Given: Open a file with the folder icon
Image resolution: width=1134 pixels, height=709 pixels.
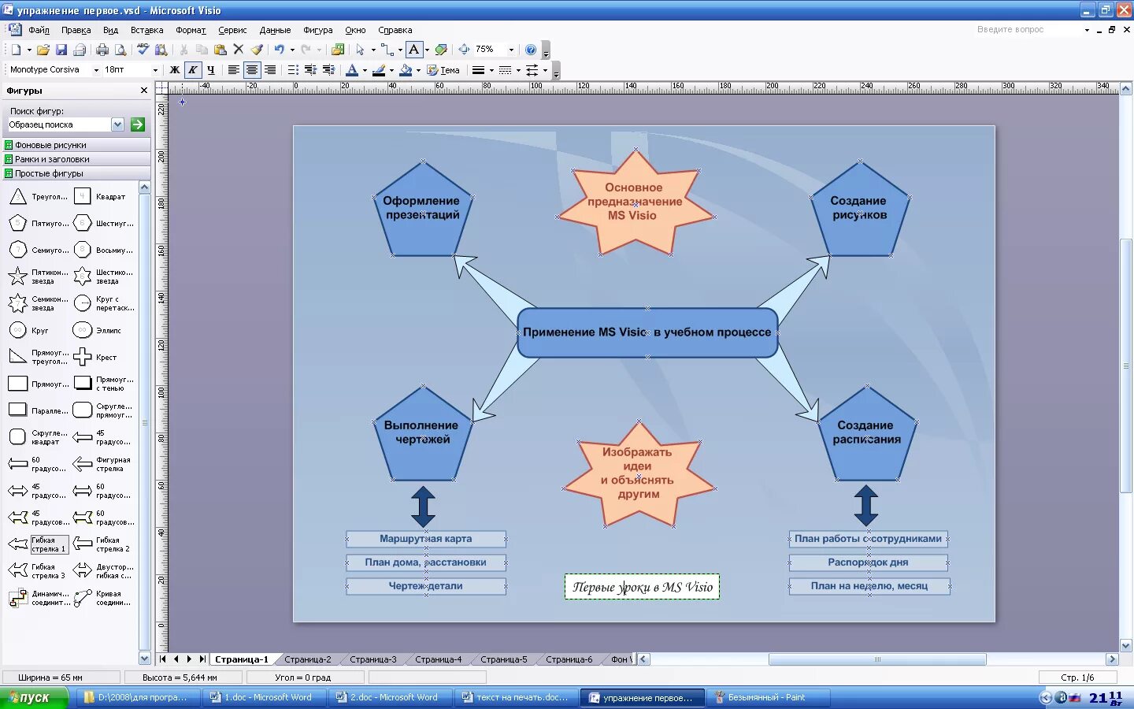Looking at the screenshot, I should [x=43, y=50].
